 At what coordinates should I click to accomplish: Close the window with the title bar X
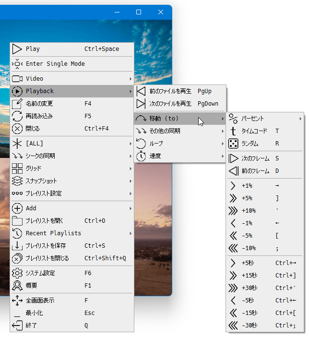161,12
